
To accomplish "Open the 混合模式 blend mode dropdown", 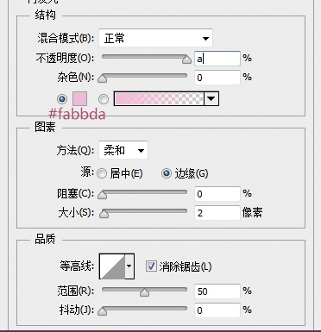I will coord(155,38).
